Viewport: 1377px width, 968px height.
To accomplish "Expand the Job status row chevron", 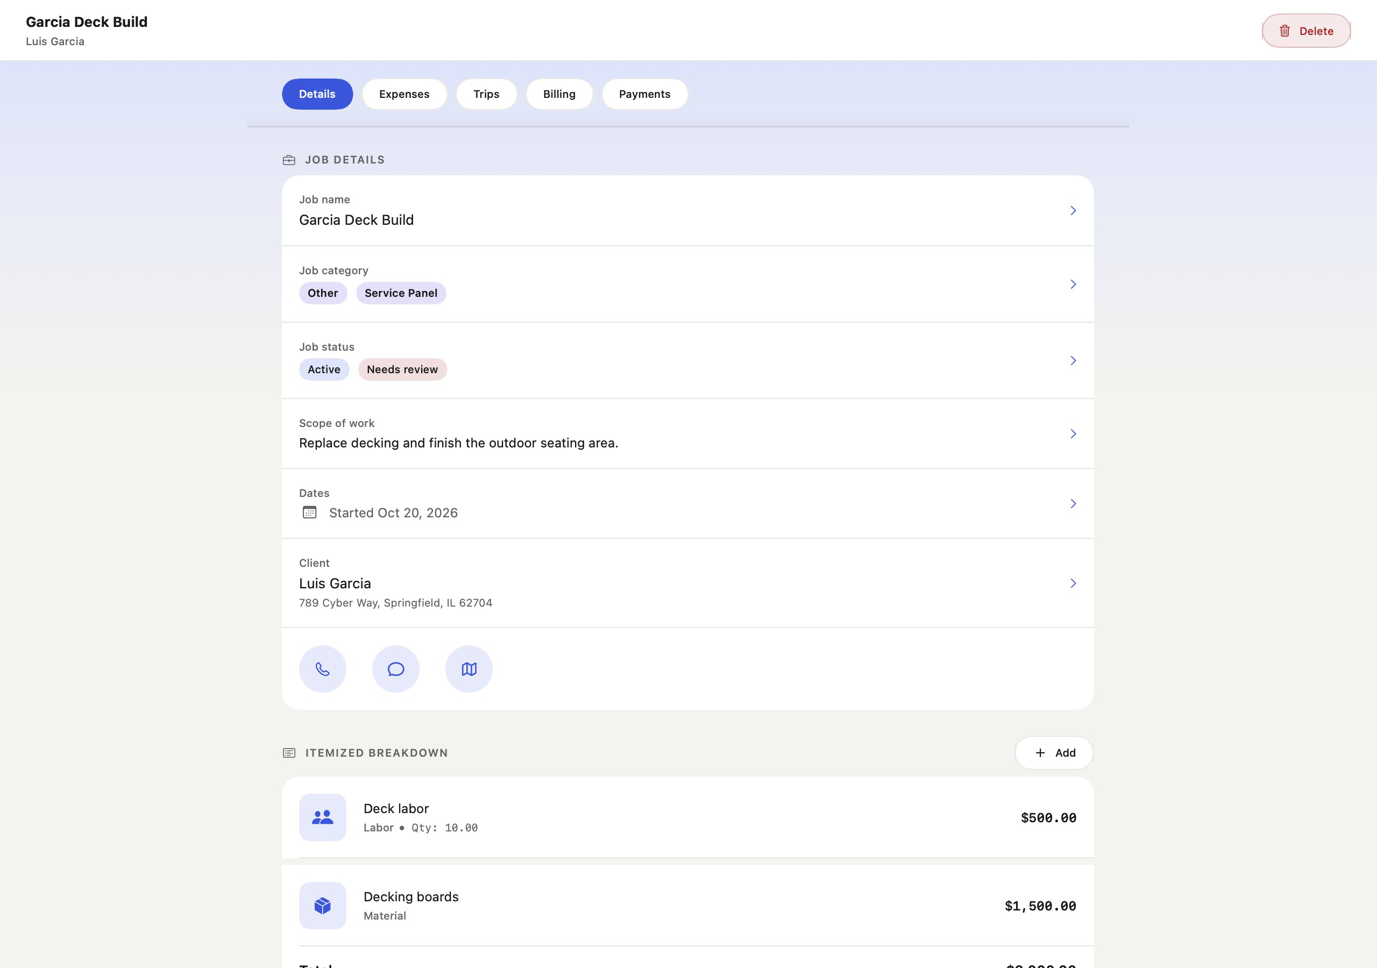I will 1073,360.
